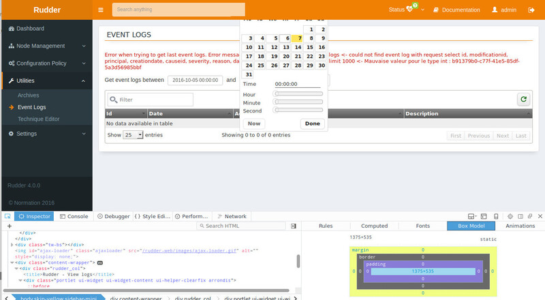Open the Rules side tab

pos(326,226)
